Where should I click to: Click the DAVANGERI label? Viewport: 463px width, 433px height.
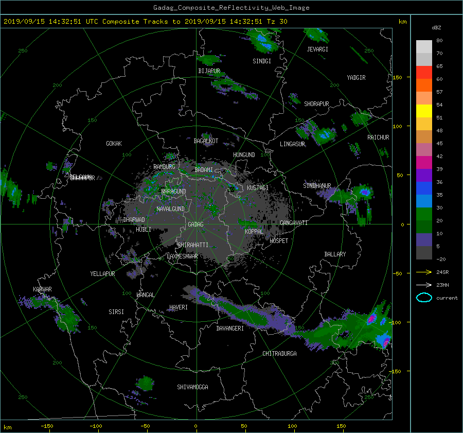pos(230,328)
